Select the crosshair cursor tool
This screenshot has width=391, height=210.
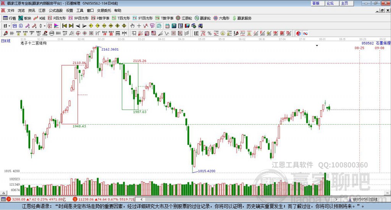(139, 26)
